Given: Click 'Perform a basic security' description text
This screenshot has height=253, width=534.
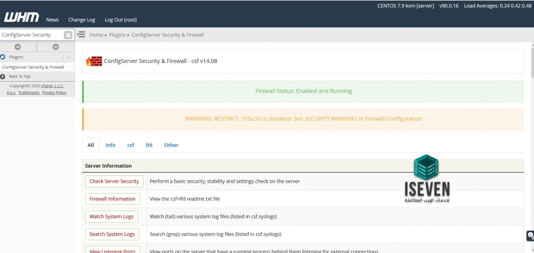Looking at the screenshot, I should pos(225,181).
